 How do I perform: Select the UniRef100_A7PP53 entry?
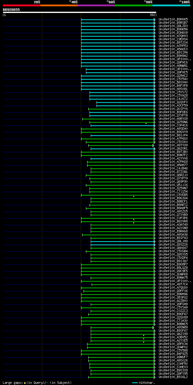point(173,46)
